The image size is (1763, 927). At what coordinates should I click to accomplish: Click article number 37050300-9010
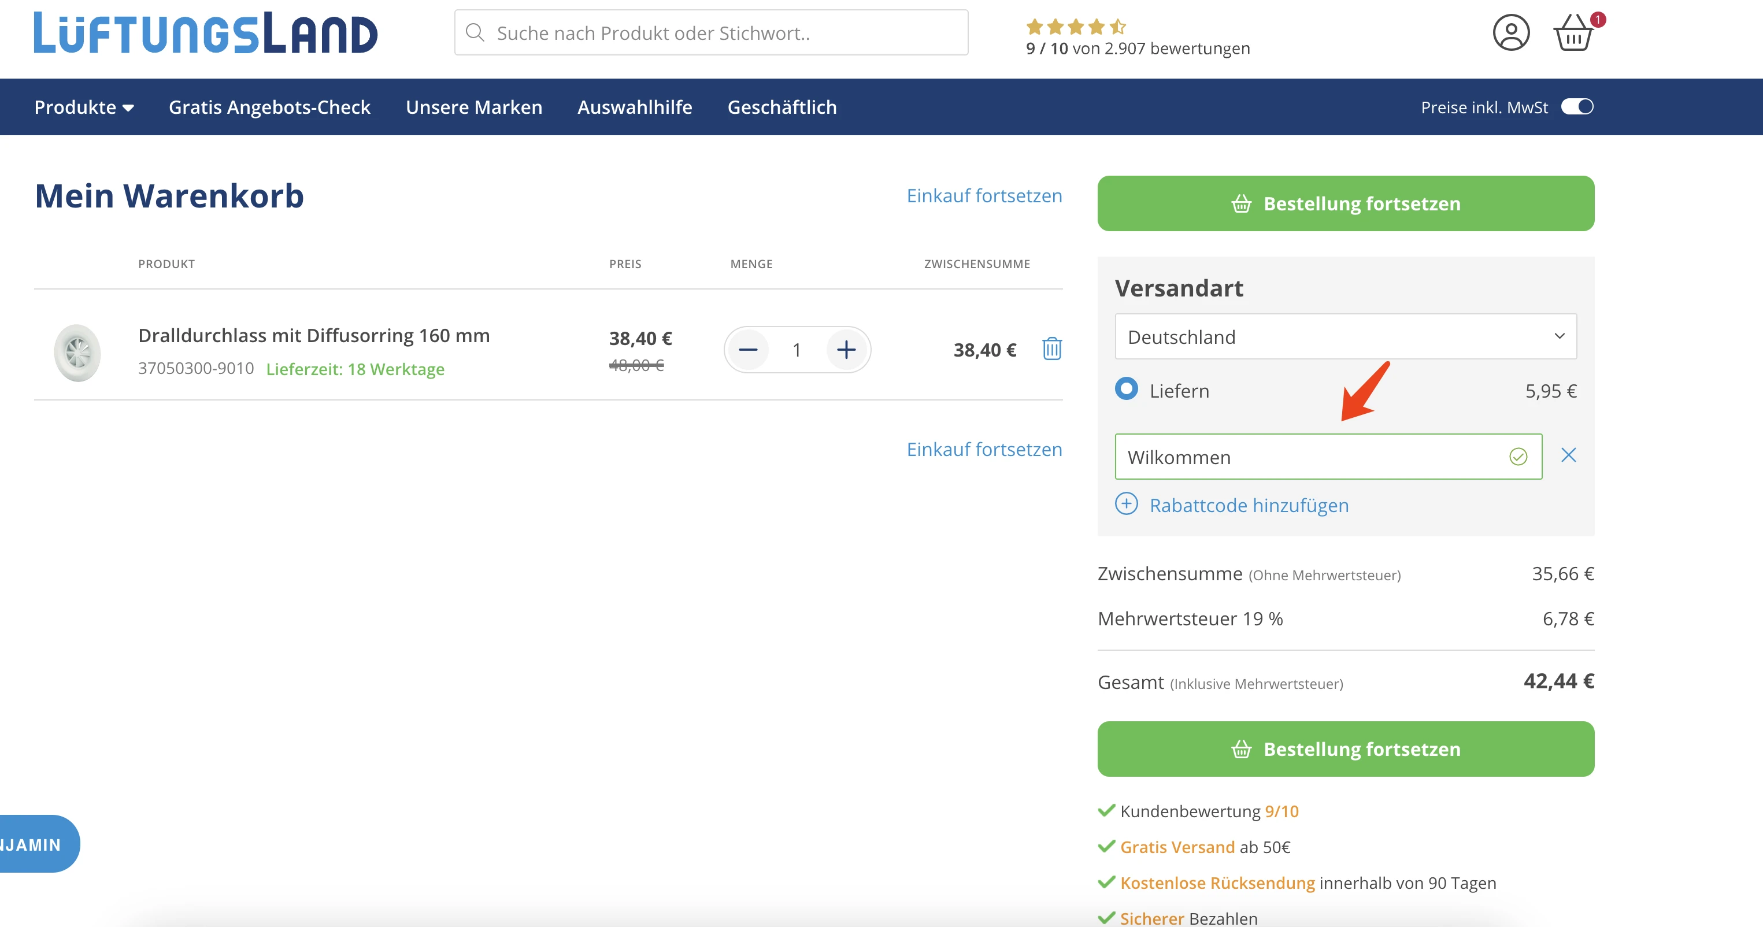[x=196, y=368]
